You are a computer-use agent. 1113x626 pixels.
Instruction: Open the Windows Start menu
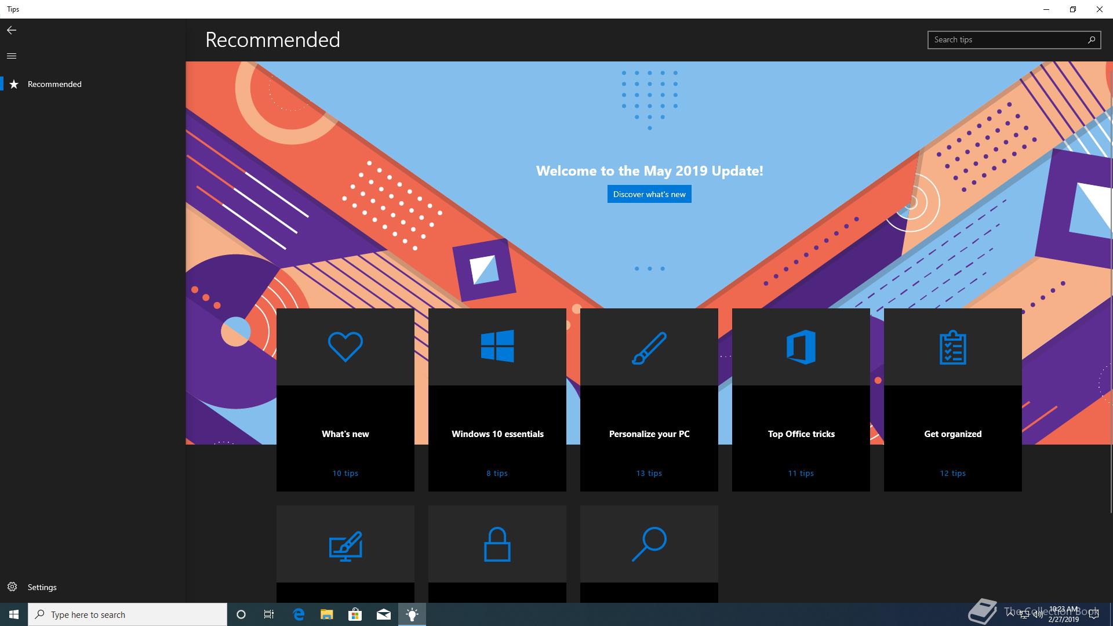point(14,614)
